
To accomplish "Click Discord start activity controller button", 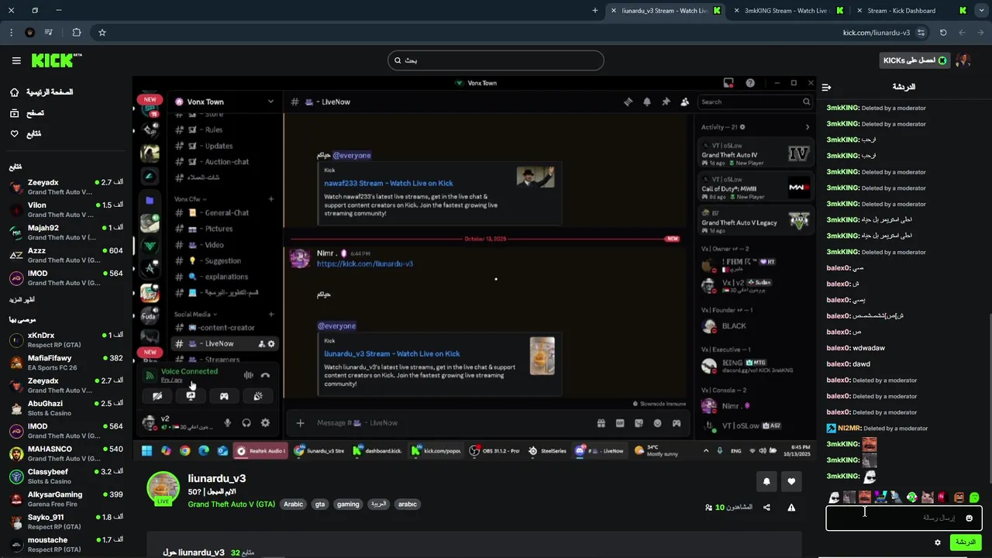I will coord(224,396).
